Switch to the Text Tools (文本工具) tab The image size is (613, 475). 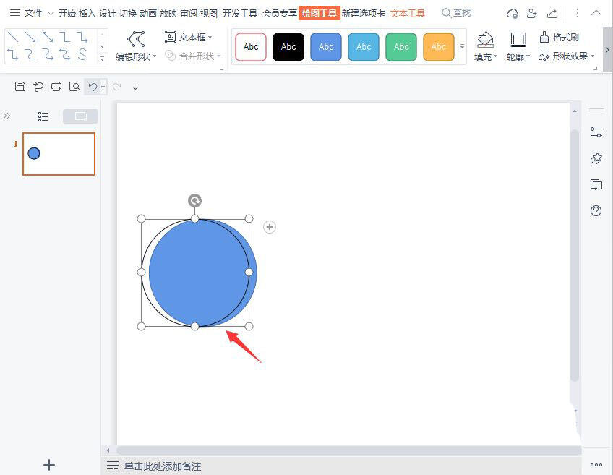click(x=408, y=13)
